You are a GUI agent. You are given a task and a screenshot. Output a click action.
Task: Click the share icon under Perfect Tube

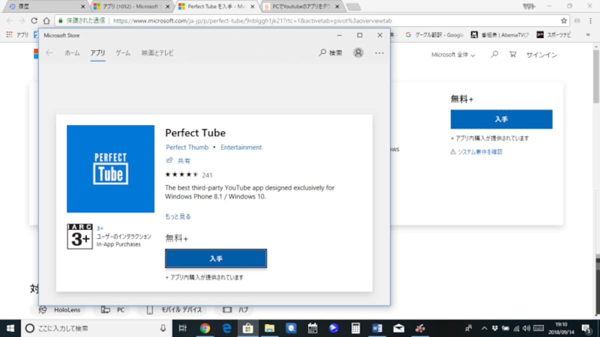169,160
